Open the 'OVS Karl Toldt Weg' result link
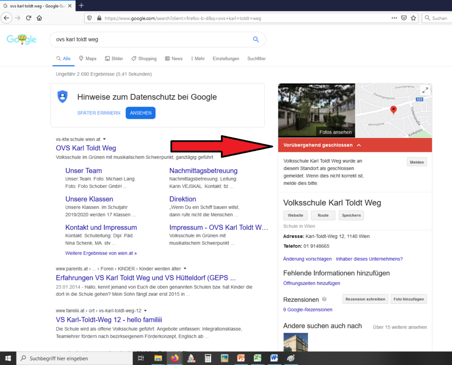 tap(86, 148)
